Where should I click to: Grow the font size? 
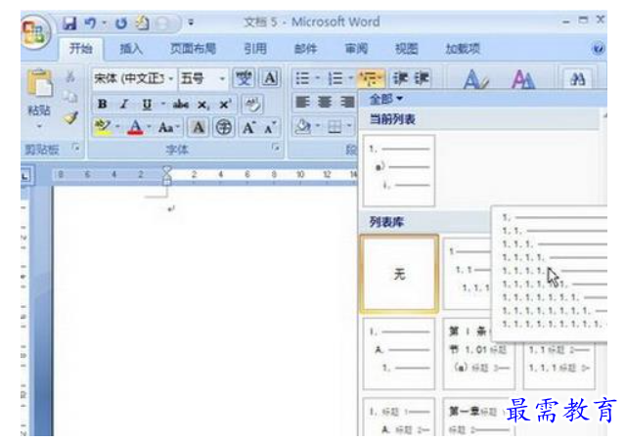248,128
